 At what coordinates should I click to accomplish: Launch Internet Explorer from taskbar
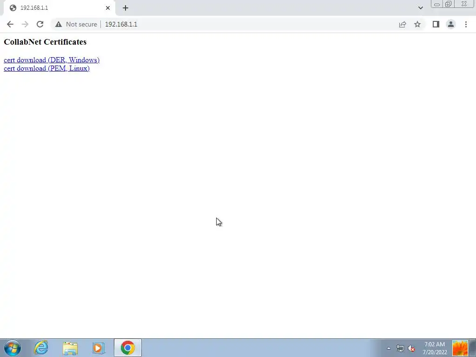(x=41, y=348)
